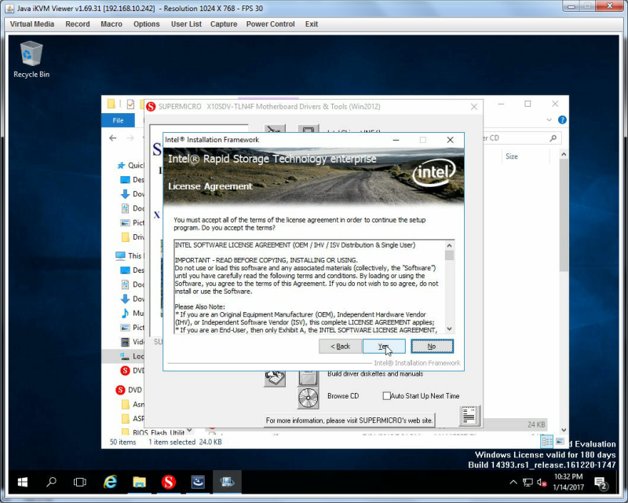Expand the File Explorer ribbon chevron
Screen dimensions: 628x503
tap(549, 120)
